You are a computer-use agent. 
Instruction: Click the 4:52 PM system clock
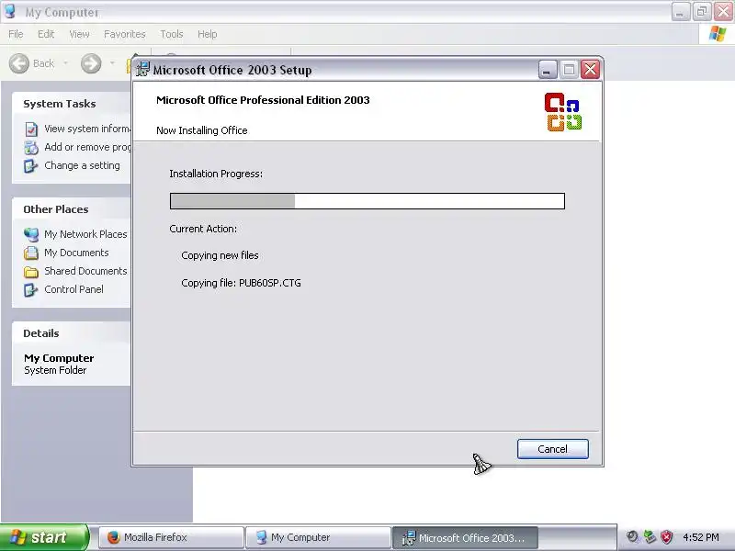(701, 537)
